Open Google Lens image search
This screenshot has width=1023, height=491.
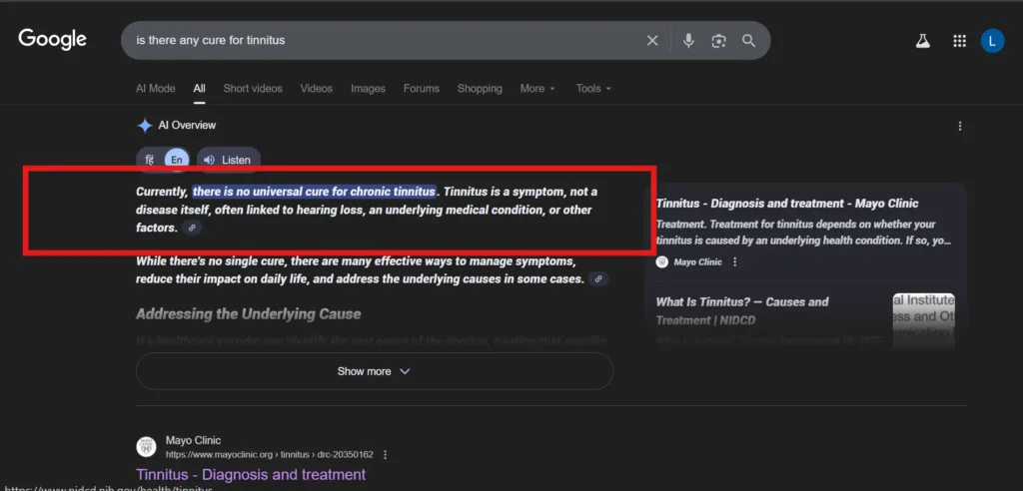(x=718, y=40)
